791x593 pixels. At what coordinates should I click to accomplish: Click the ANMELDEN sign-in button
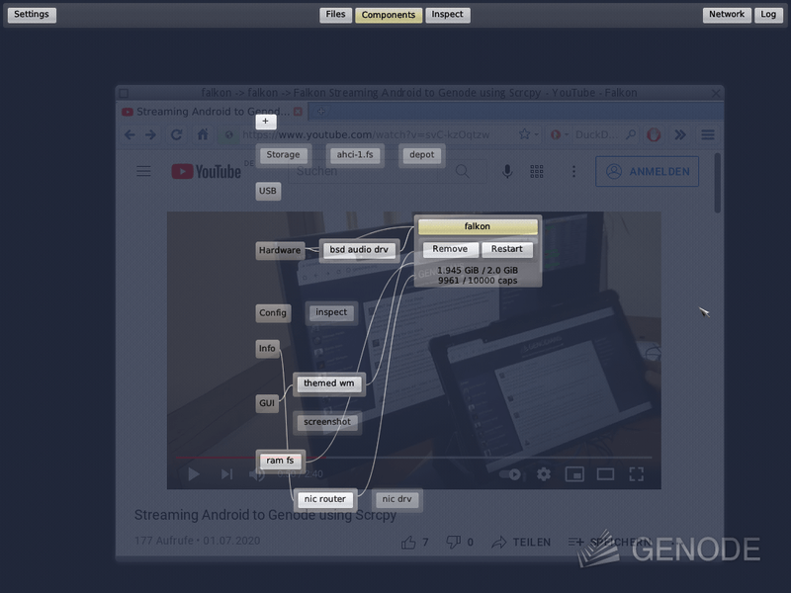[648, 171]
